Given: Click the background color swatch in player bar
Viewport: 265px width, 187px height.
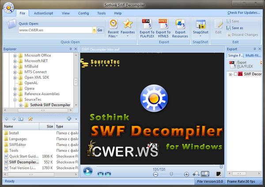Looking at the screenshot, I should 205,174.
